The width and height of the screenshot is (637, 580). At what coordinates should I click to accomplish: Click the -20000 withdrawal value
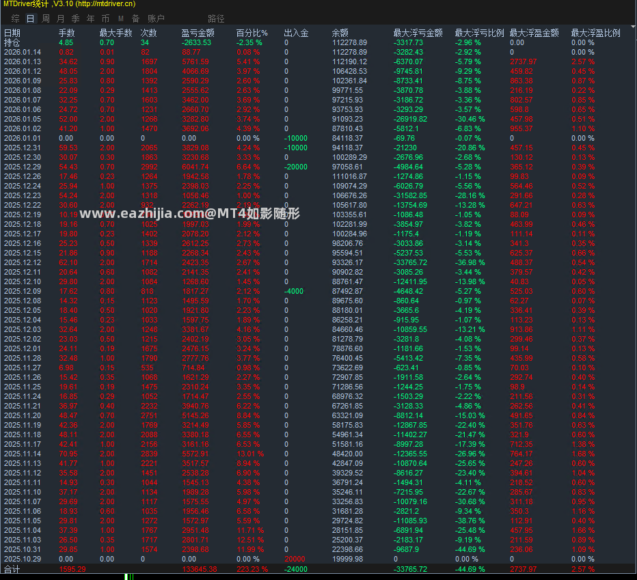point(296,167)
